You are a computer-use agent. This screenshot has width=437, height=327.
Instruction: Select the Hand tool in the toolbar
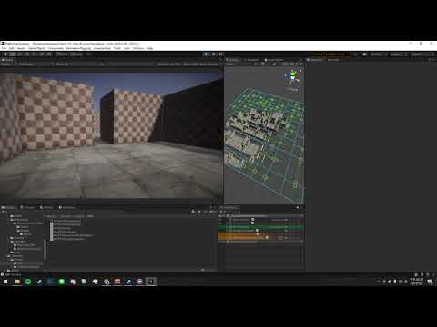click(5, 54)
